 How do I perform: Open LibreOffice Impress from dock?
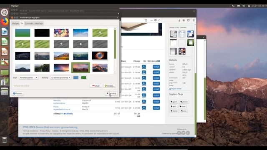[x=5, y=52]
